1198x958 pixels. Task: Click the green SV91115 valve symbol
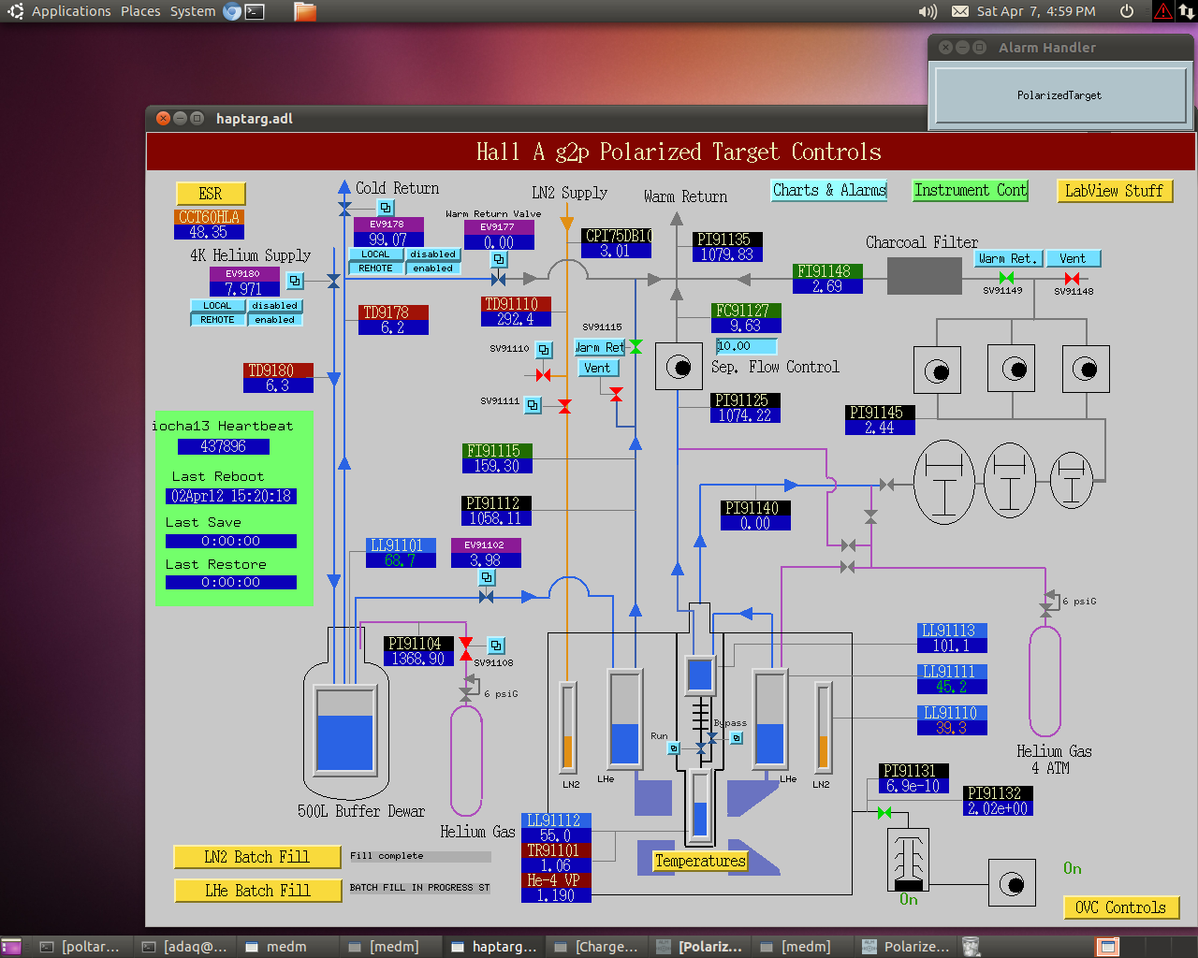coord(636,347)
